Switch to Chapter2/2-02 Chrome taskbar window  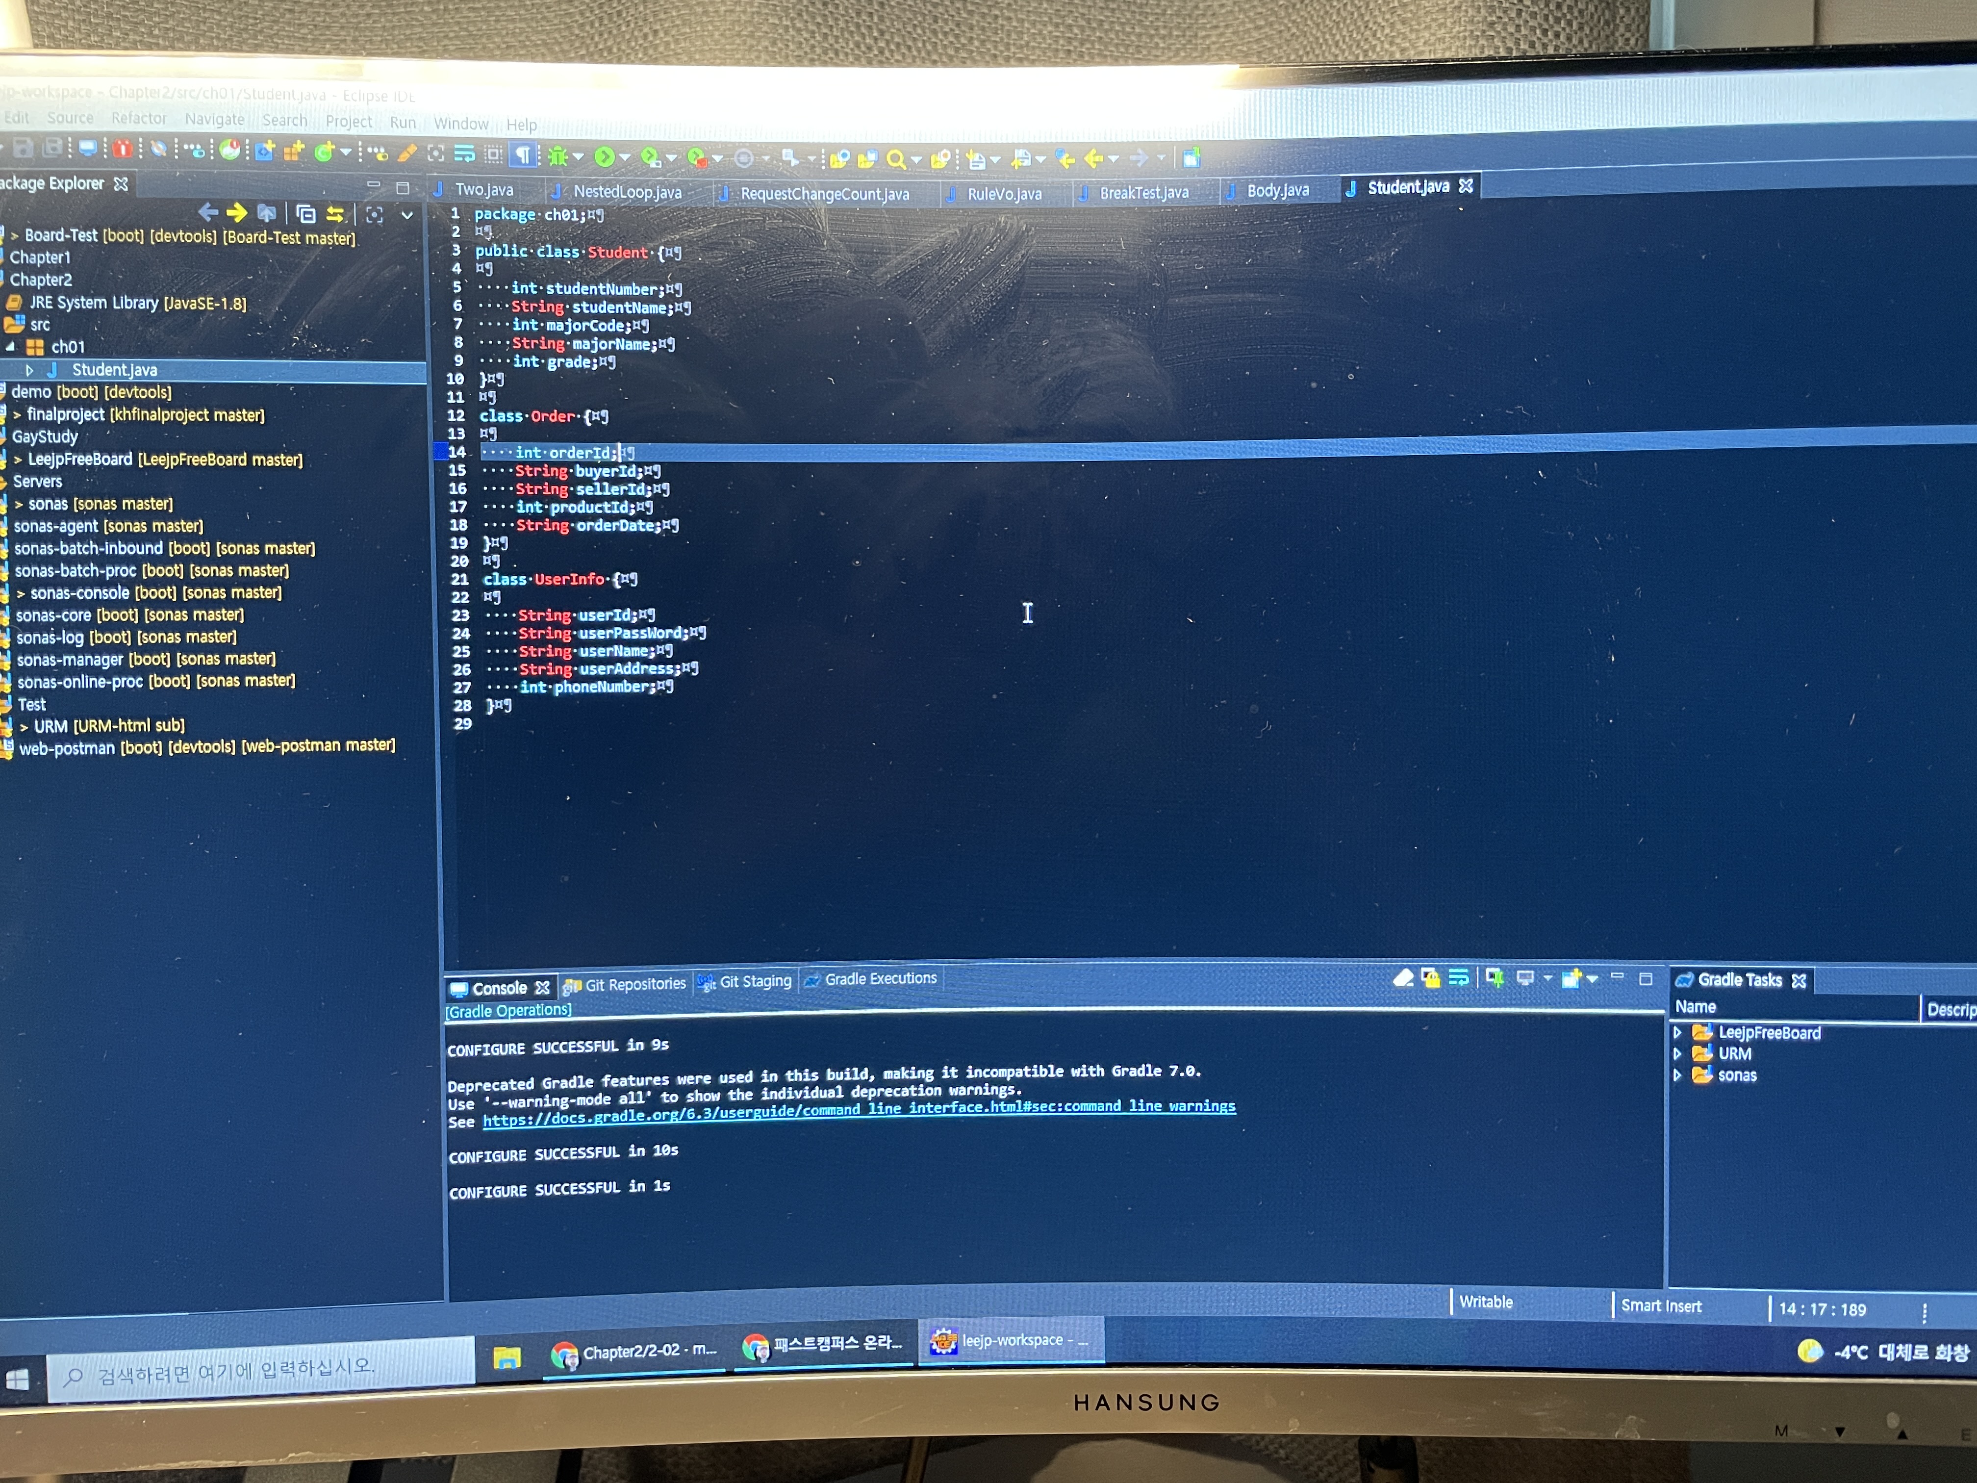[x=635, y=1354]
